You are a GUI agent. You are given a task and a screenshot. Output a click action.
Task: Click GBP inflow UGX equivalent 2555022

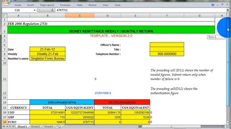[80, 117]
